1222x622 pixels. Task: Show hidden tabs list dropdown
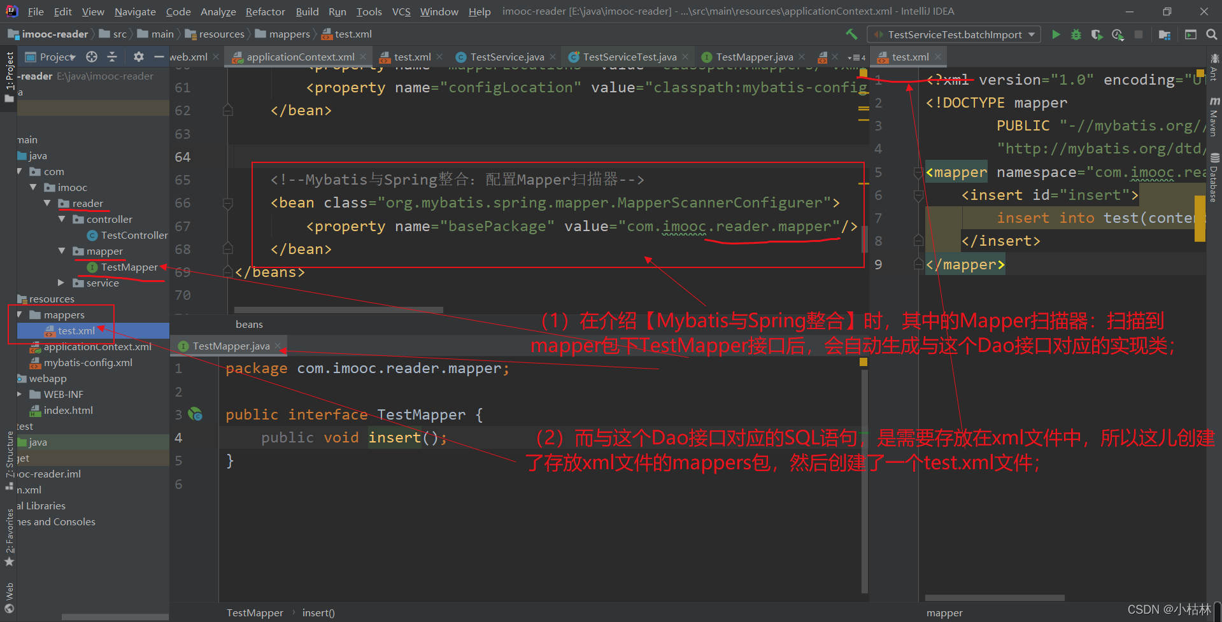pos(856,57)
